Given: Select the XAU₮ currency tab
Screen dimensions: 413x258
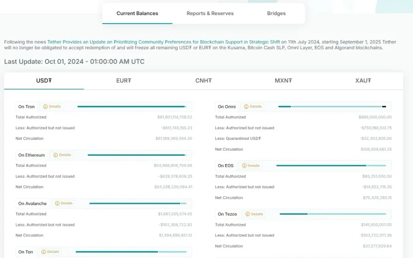Looking at the screenshot, I should click(x=363, y=80).
